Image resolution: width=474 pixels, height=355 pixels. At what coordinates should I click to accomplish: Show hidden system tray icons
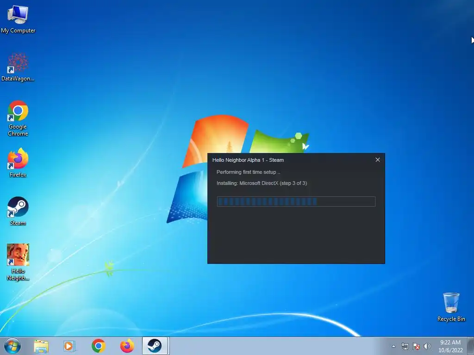coord(393,346)
